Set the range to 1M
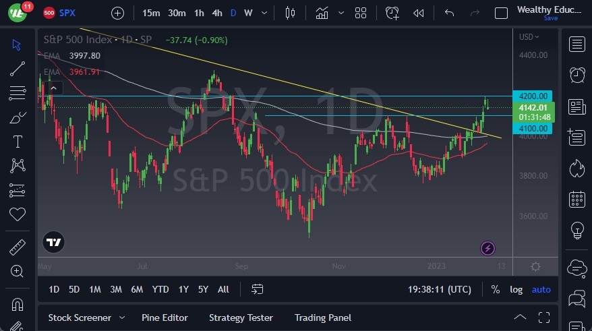The width and height of the screenshot is (592, 331). 95,289
